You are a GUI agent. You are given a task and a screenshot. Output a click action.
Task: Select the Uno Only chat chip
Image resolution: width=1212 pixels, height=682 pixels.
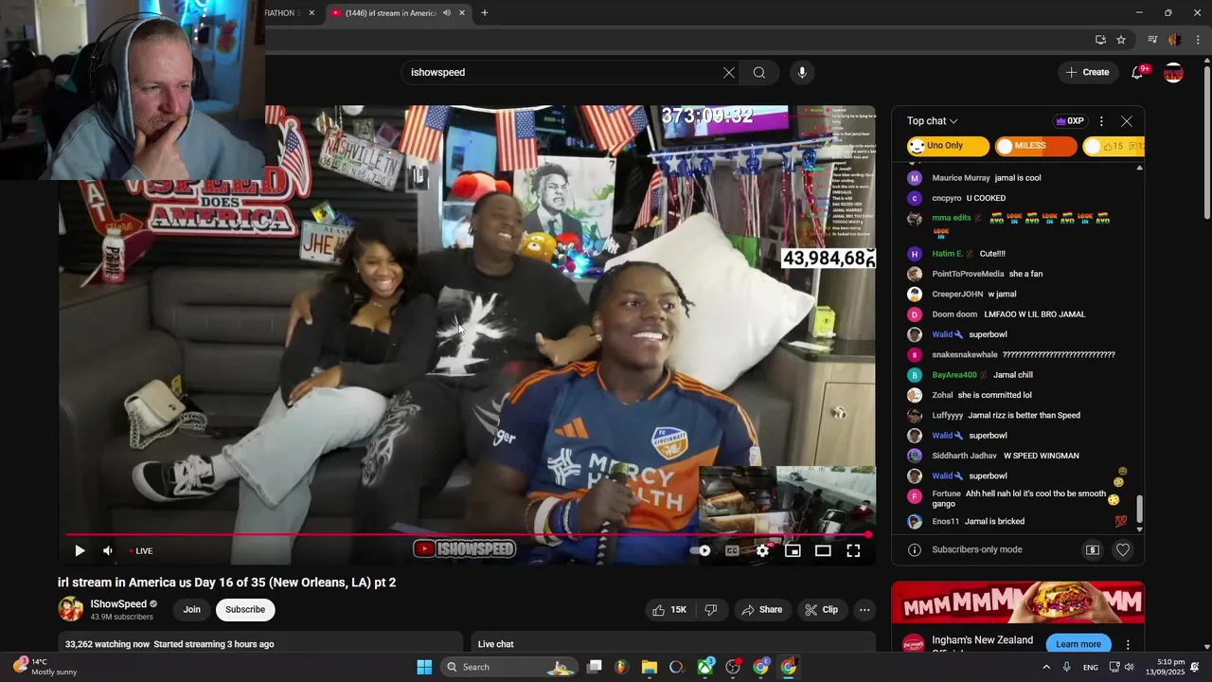coord(948,146)
